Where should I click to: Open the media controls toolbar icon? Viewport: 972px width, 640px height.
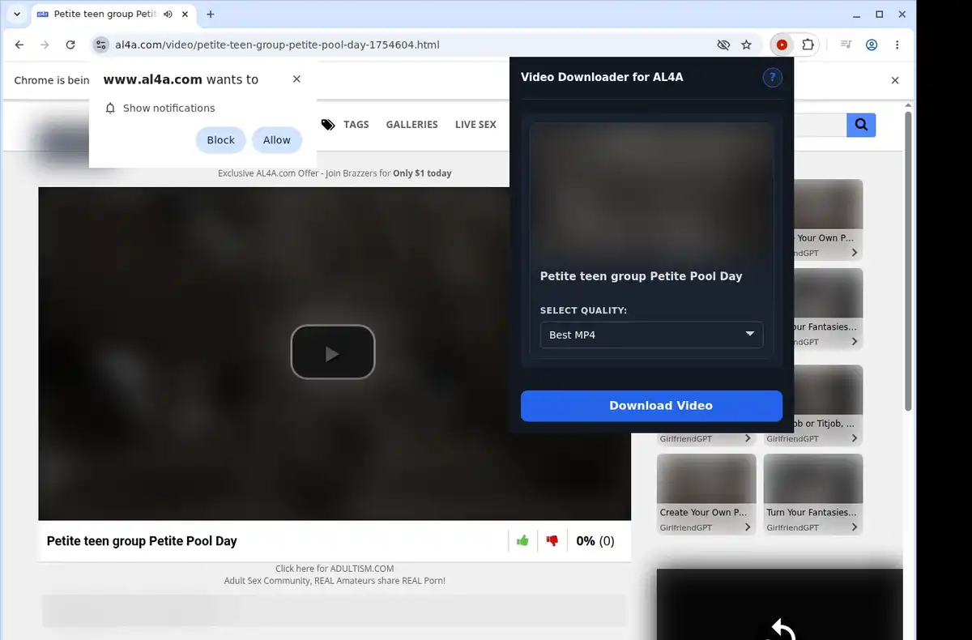click(846, 45)
